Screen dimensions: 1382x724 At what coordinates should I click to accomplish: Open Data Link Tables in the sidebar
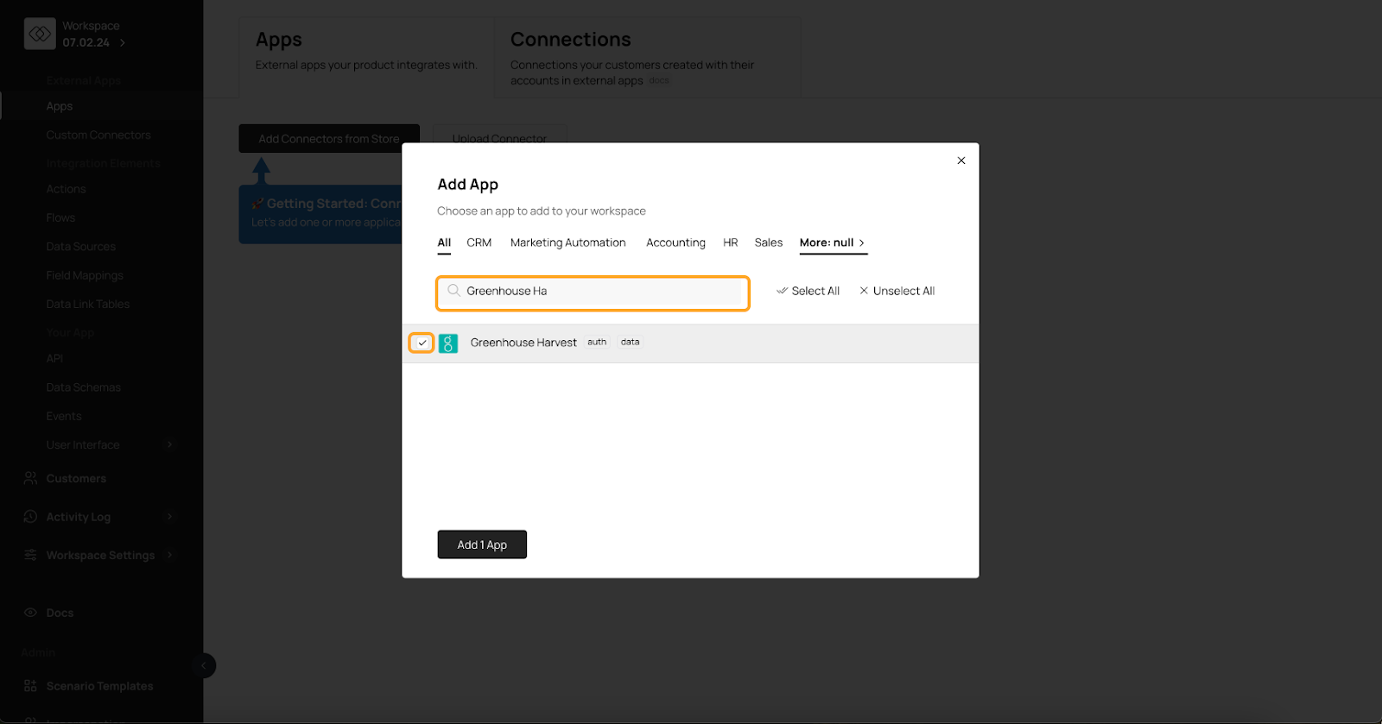tap(88, 304)
